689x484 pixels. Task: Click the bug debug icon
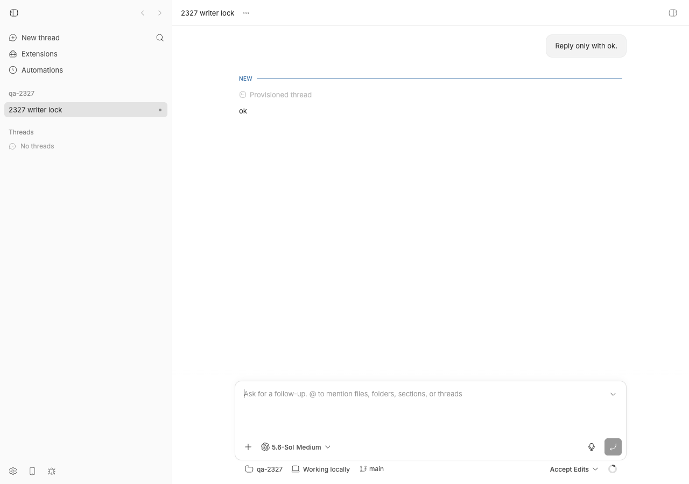tap(52, 471)
